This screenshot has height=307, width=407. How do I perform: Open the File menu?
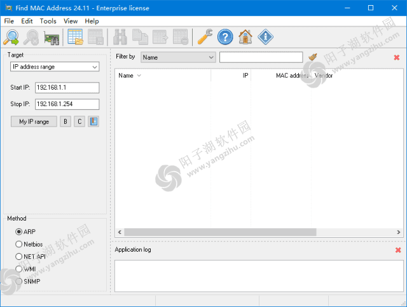[x=9, y=21]
